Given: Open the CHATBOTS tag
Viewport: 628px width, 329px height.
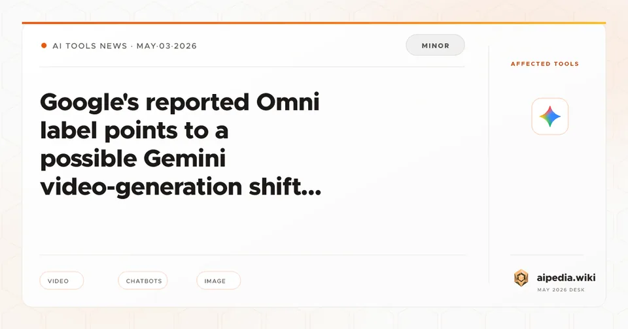Looking at the screenshot, I should 143,281.
